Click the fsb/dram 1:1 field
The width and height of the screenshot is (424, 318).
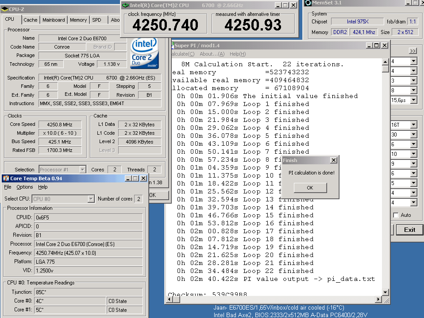(x=412, y=22)
